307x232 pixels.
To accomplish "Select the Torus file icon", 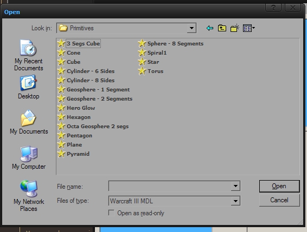I will click(x=142, y=71).
